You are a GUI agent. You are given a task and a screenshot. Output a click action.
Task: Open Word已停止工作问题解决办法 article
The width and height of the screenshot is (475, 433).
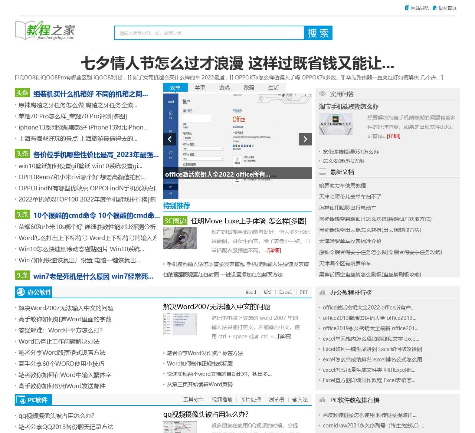(x=59, y=341)
